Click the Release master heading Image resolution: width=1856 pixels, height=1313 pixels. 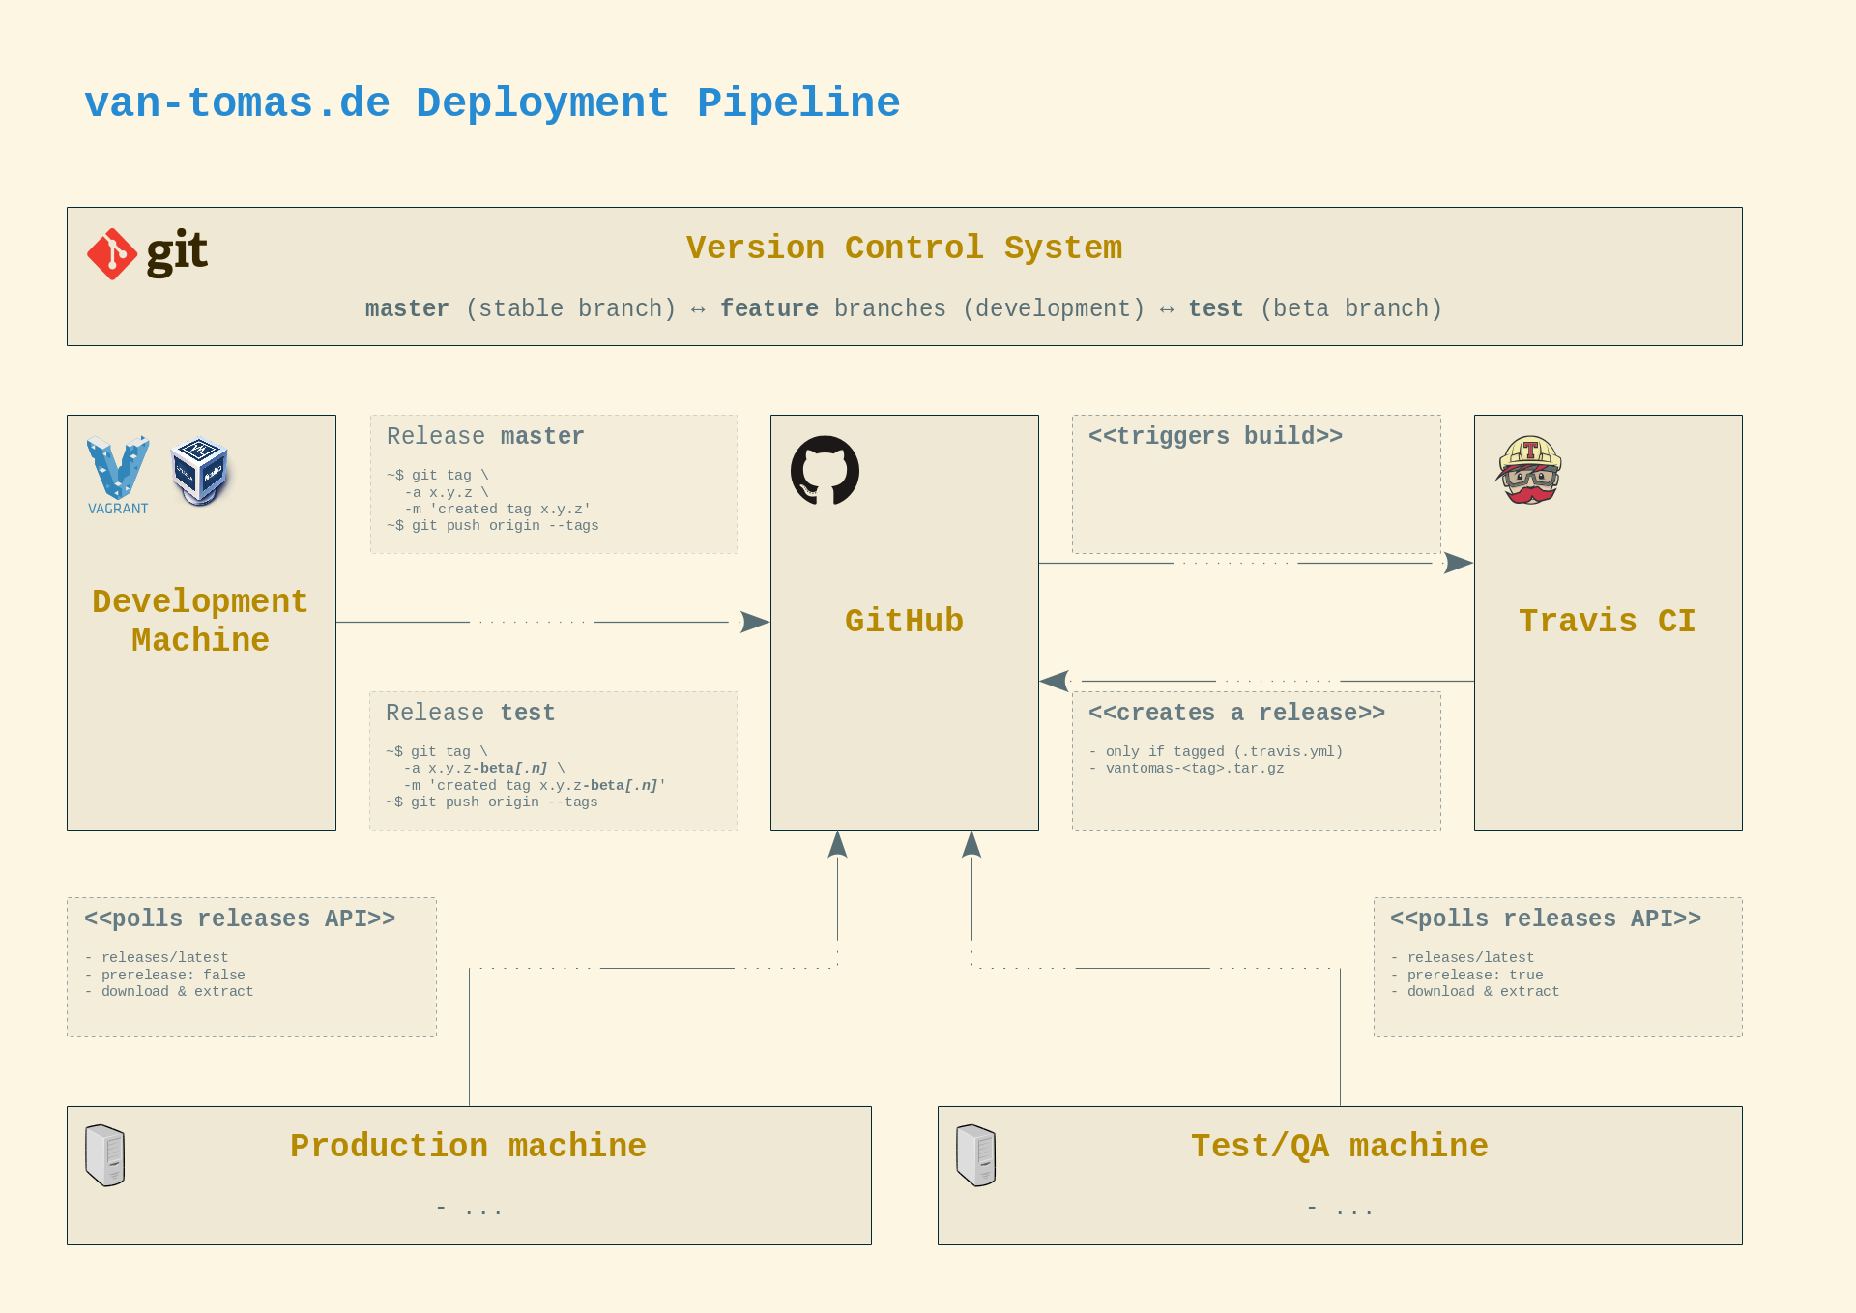[x=485, y=436]
